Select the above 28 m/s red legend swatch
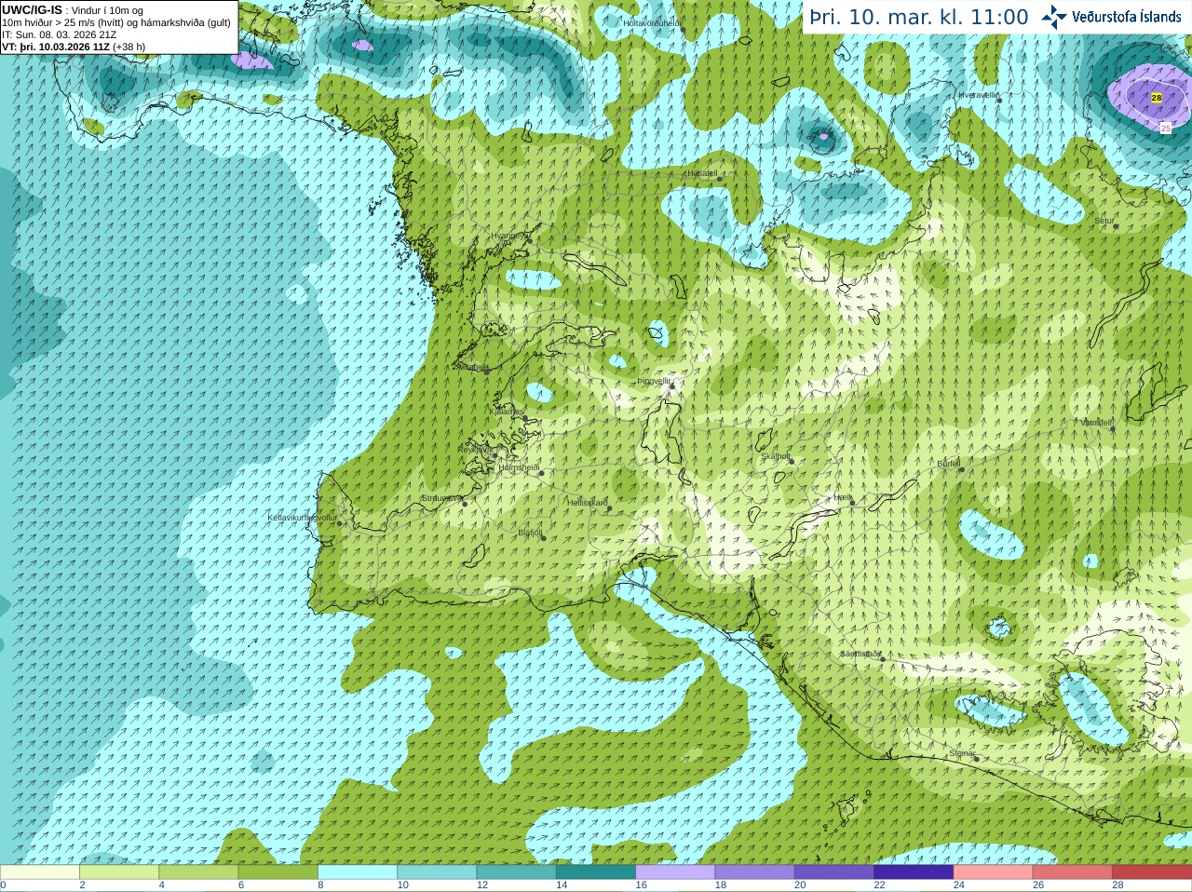The image size is (1192, 892). click(1152, 872)
